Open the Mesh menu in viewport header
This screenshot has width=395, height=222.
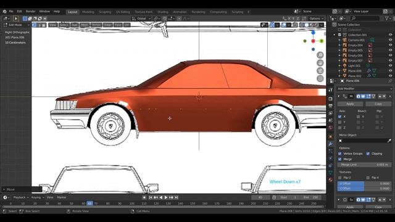85,25
